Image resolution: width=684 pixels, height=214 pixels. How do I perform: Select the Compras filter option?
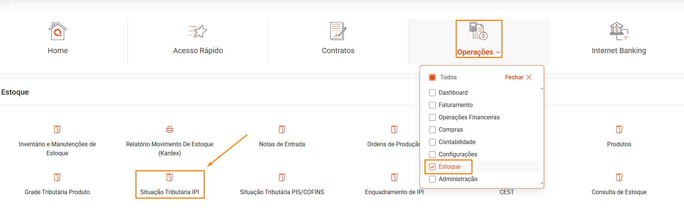pyautogui.click(x=432, y=130)
